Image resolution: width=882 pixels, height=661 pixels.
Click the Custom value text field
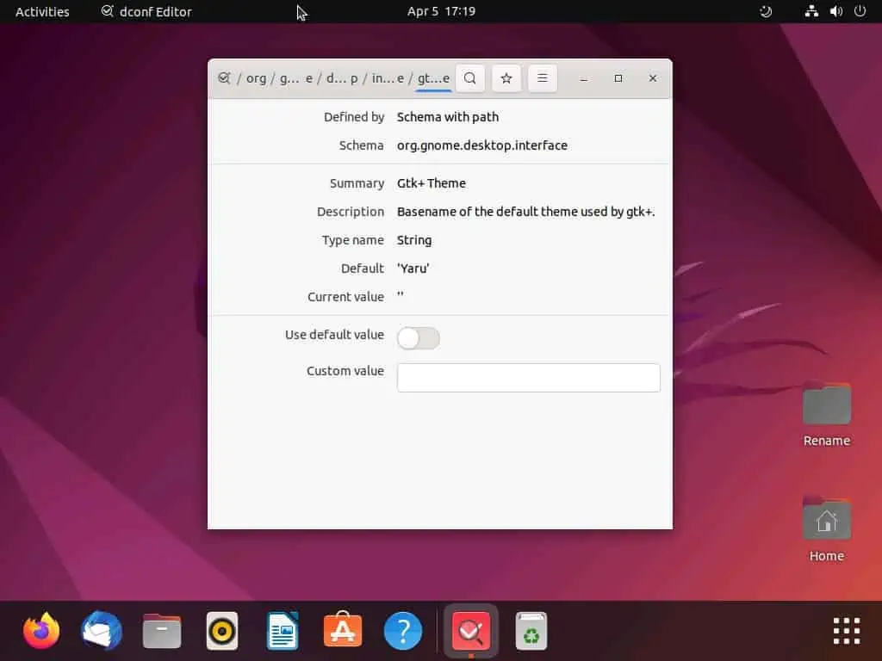[x=528, y=378]
